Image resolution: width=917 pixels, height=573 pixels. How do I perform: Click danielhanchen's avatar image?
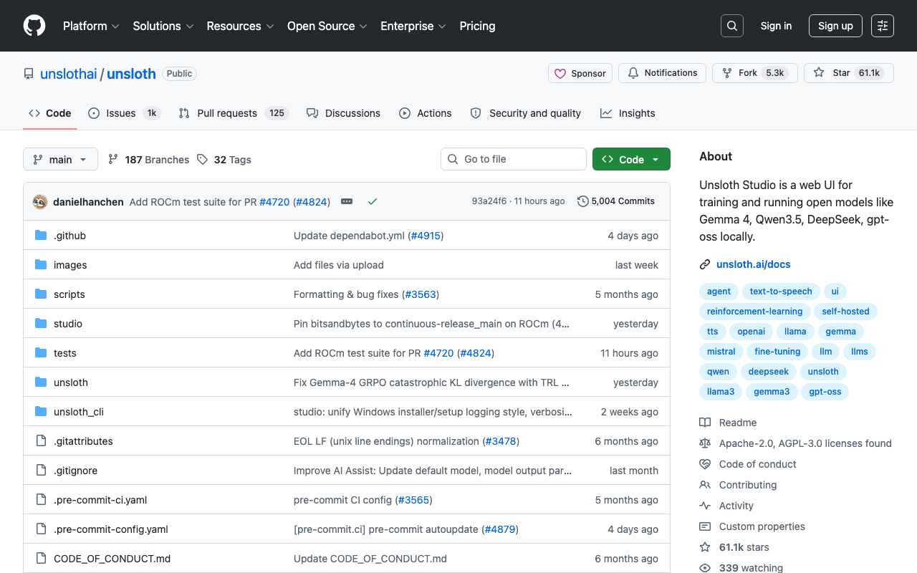pos(40,202)
